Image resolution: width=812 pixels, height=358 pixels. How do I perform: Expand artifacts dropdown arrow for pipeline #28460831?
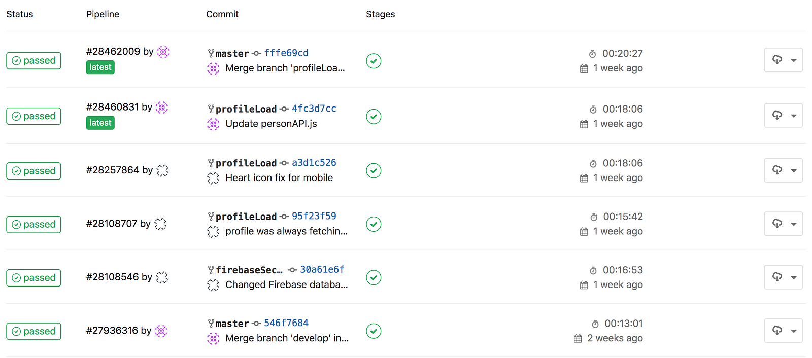[x=794, y=116]
